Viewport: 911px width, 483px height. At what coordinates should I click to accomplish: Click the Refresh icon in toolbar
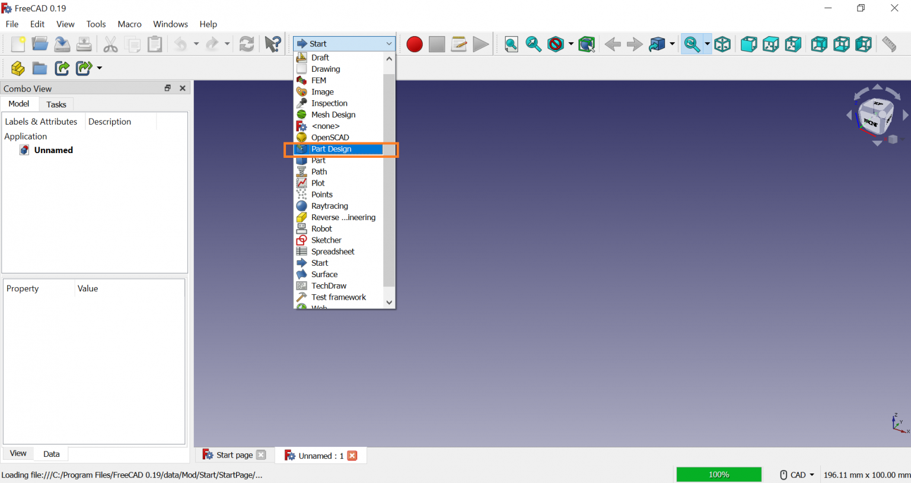[x=247, y=45]
